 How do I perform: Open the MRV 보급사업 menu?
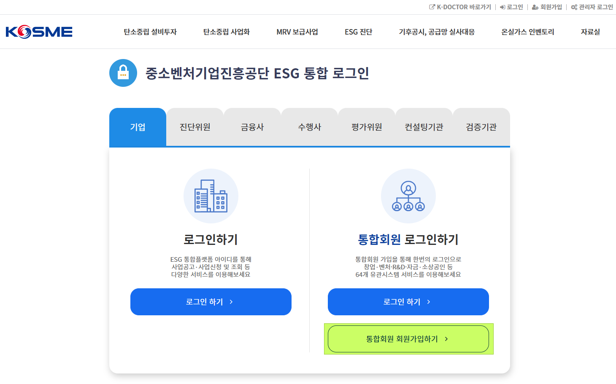pos(297,32)
